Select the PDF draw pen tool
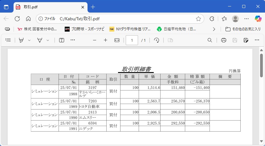 [x=39, y=40]
